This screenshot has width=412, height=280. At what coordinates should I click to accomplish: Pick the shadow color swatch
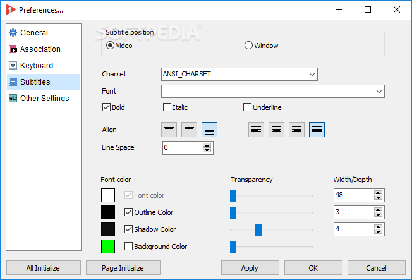tap(108, 229)
